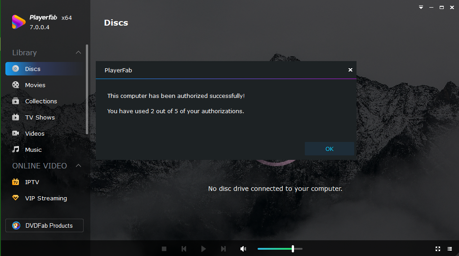Viewport: 459px width, 256px height.
Task: Maximize the PlayerFab window
Action: [x=441, y=7]
